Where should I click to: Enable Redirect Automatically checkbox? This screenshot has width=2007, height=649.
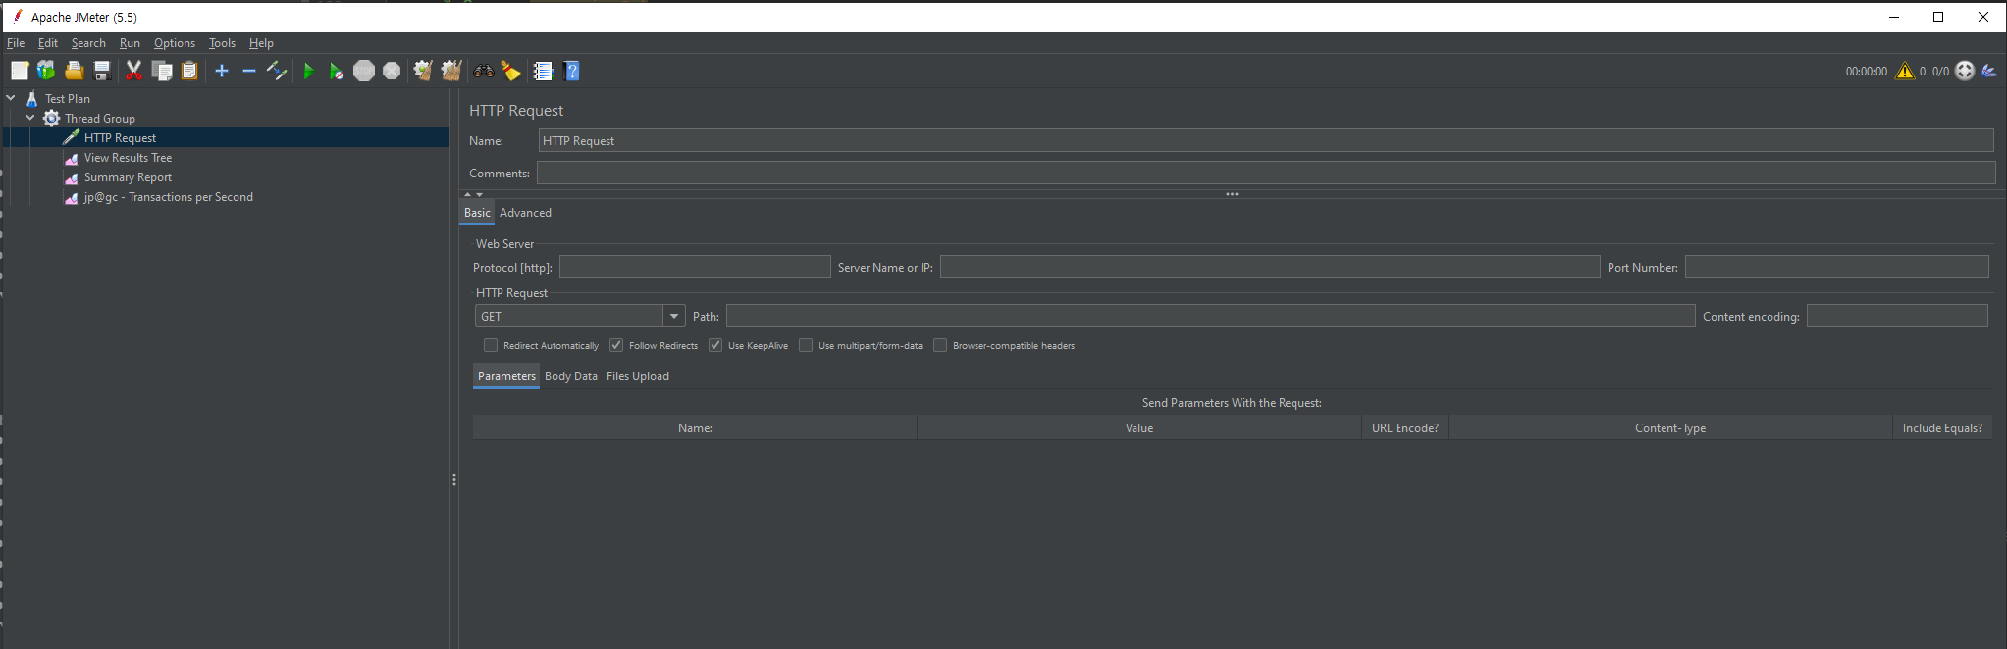tap(491, 345)
